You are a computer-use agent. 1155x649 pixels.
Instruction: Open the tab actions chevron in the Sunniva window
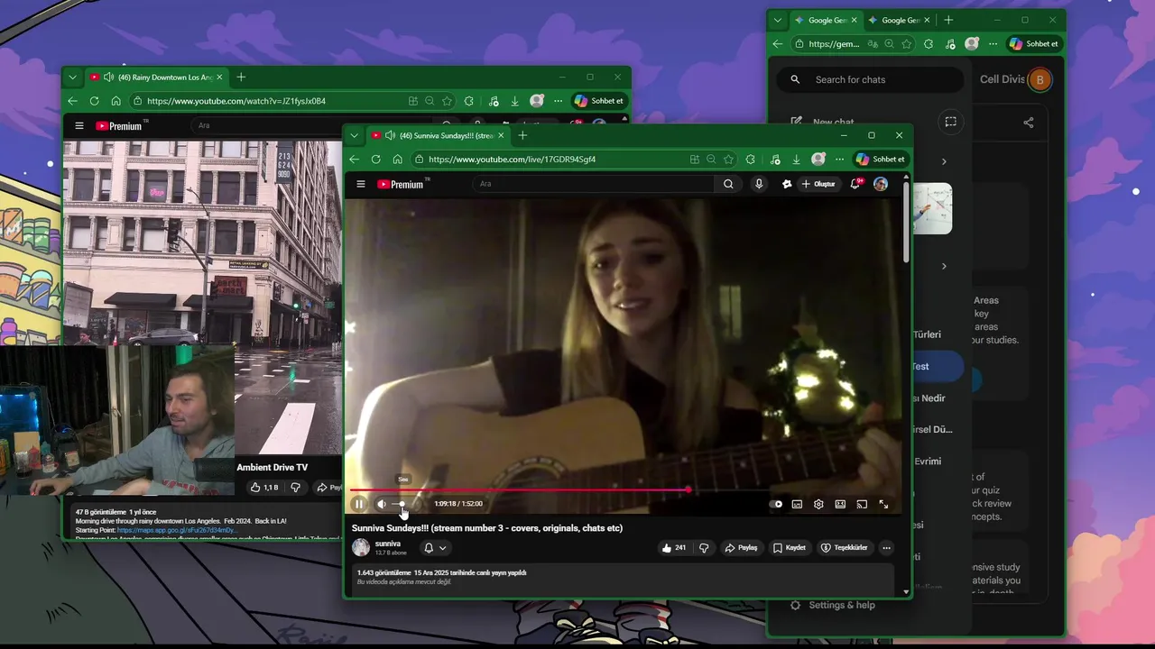(354, 135)
